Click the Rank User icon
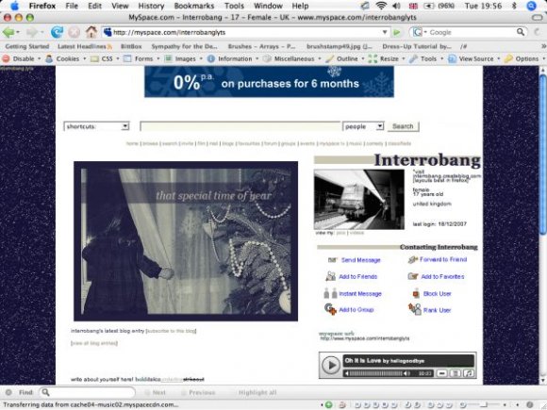 (x=415, y=309)
